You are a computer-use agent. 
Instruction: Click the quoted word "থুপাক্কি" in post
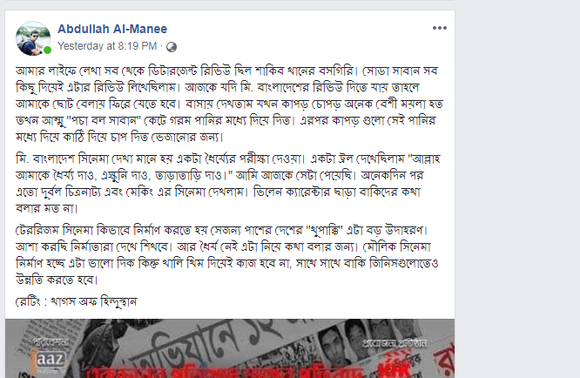325,230
